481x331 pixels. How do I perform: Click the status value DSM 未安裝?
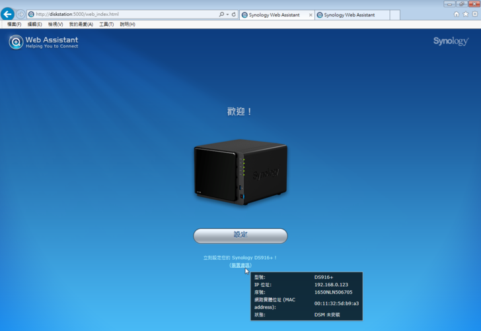click(x=327, y=315)
